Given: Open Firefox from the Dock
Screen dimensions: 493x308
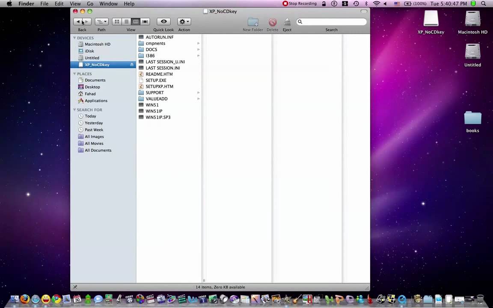Looking at the screenshot, I should click(x=25, y=299).
